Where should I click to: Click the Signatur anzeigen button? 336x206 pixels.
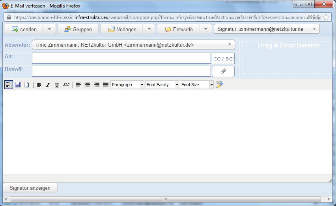tap(30, 188)
